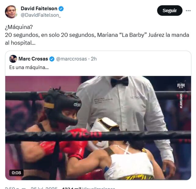Click the 2h timestamp on quoted post
Screen dimensions: 196x189
(x=94, y=59)
